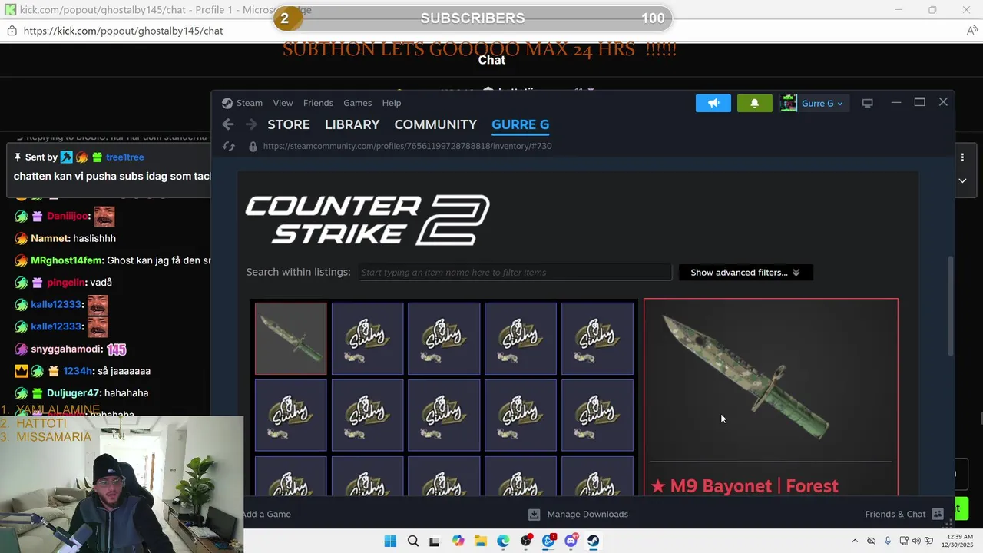Collapse the pinned message chevron in chat
The width and height of the screenshot is (983, 553).
tap(962, 180)
